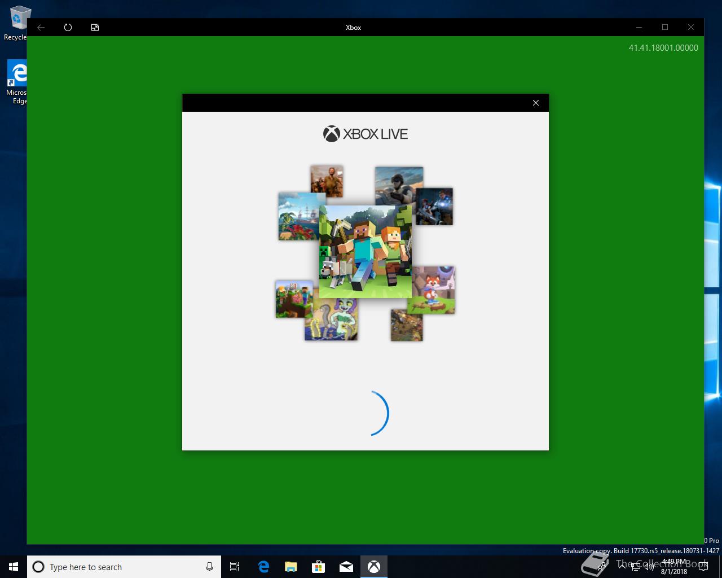Toggle compact overlay icon in Xbox title bar
Viewport: 722px width, 578px height.
pyautogui.click(x=95, y=27)
